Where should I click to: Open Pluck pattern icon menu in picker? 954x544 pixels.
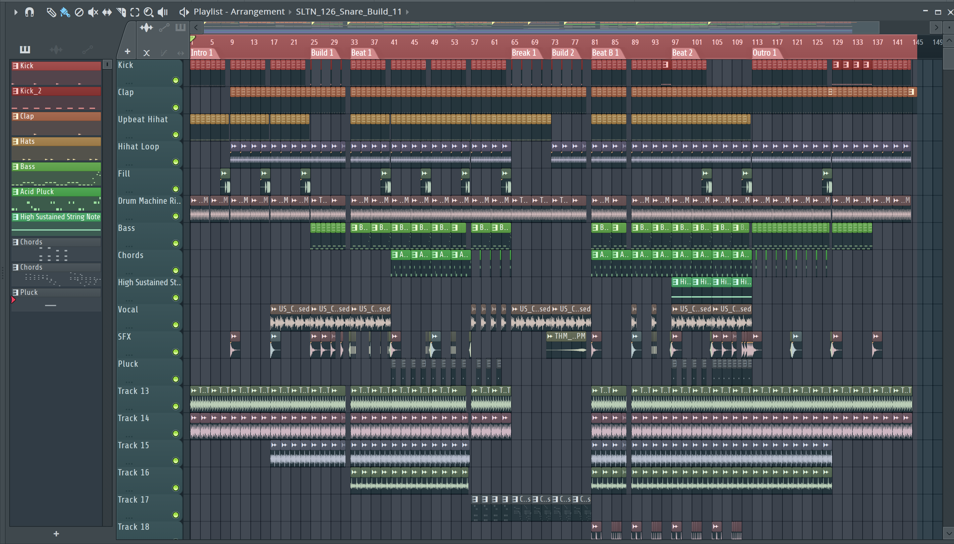15,292
